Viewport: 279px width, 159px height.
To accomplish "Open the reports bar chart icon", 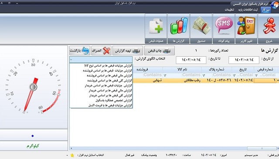I will 178,26.
